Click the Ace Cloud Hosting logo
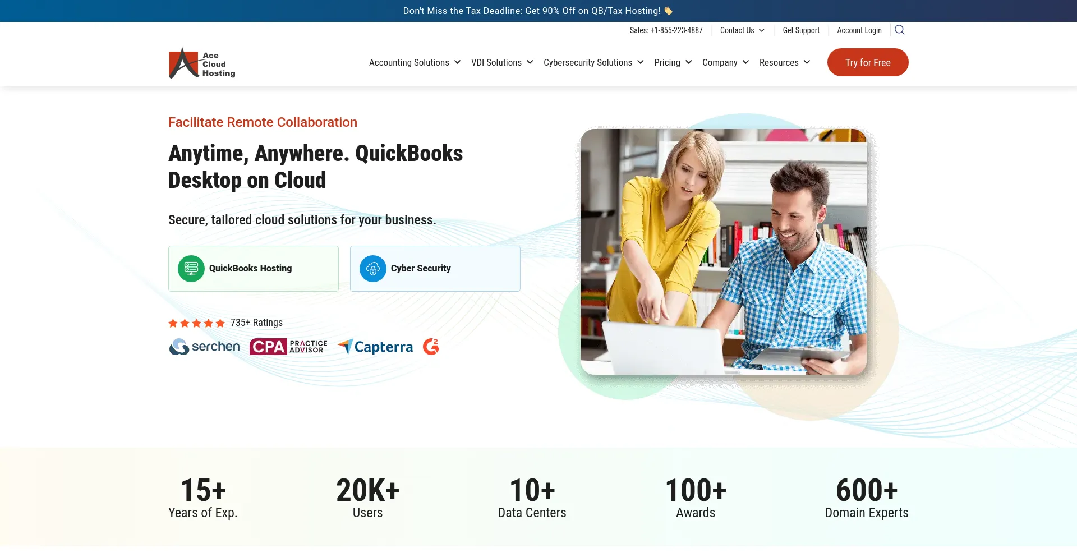Screen dimensions: 1077x557 coord(202,63)
